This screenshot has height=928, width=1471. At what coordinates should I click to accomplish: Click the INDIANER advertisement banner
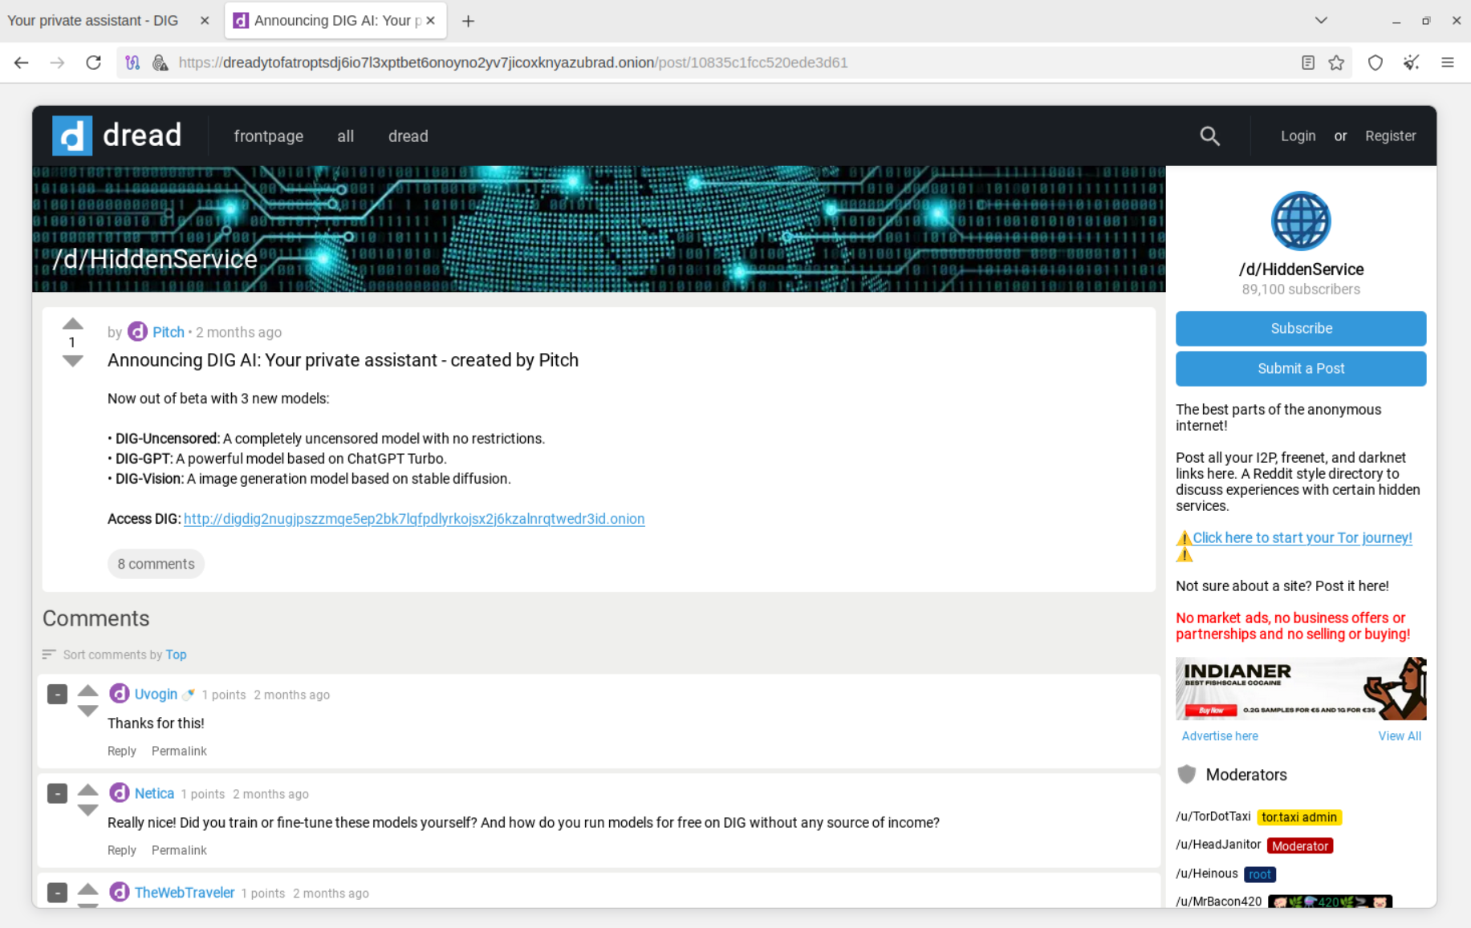tap(1300, 688)
